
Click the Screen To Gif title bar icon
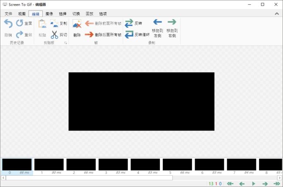[x=5, y=4]
